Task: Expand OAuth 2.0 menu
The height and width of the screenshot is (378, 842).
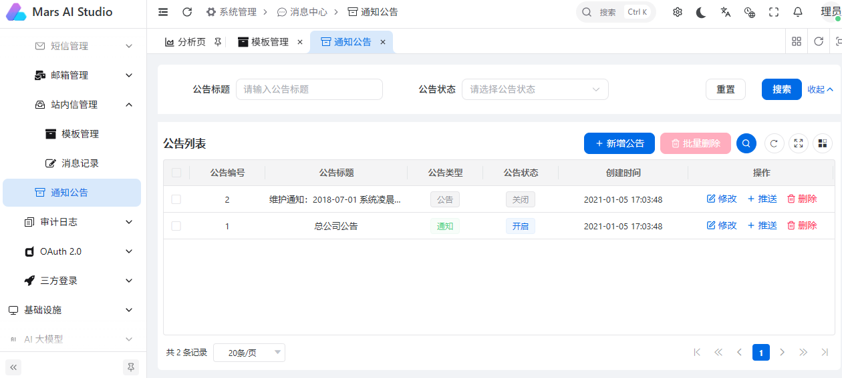Action: 74,251
